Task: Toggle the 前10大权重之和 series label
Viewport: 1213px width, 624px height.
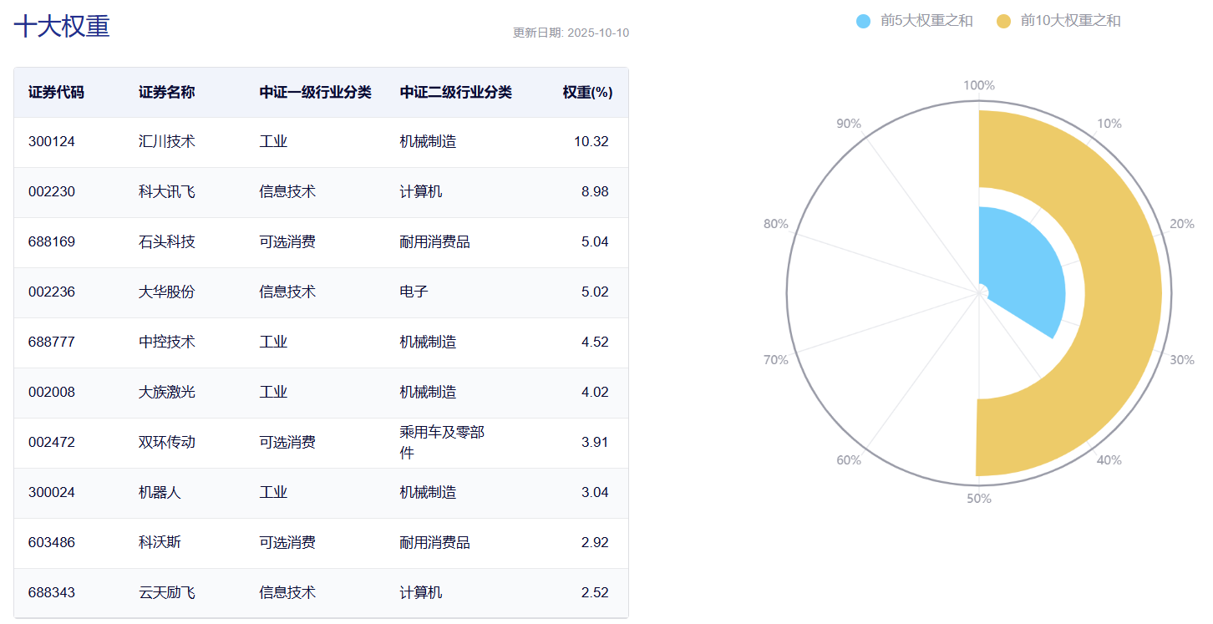Action: click(1070, 21)
